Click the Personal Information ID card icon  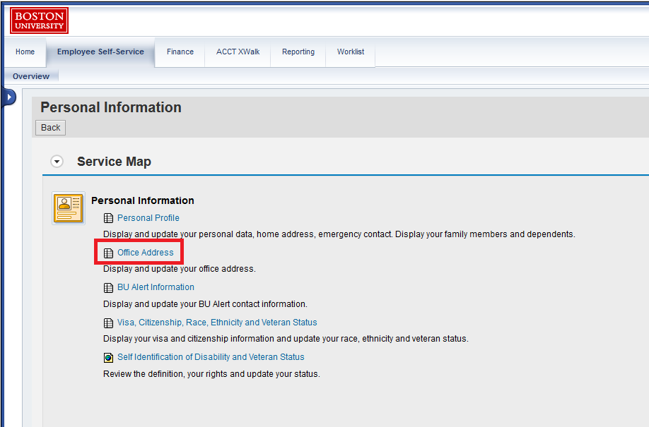coord(68,208)
